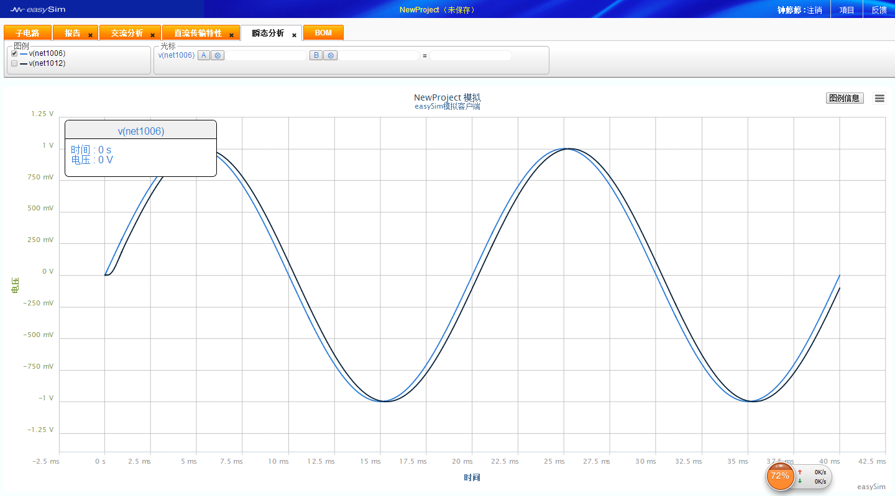This screenshot has height=496, width=895.
Task: Click the easySim logo
Action: [x=38, y=9]
